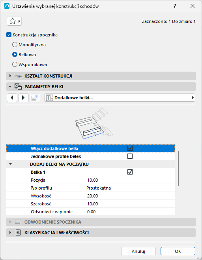Go to next parameter page arrow

[23, 98]
